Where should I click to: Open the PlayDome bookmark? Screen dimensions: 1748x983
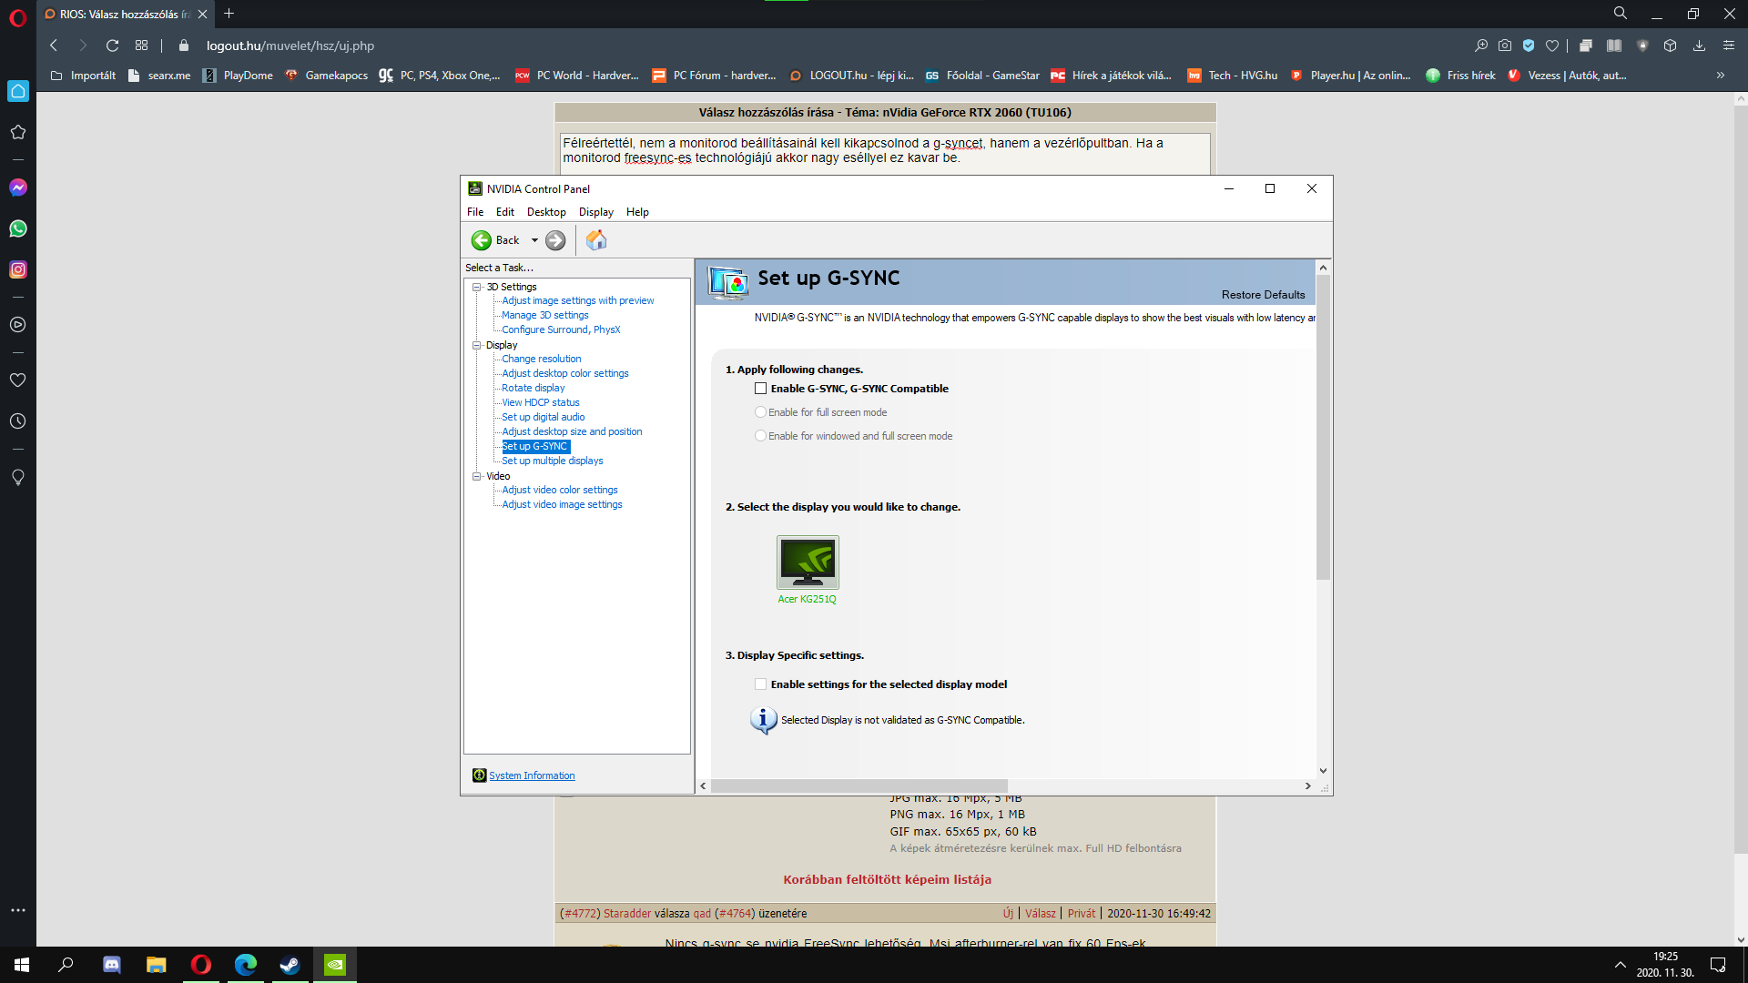(238, 76)
